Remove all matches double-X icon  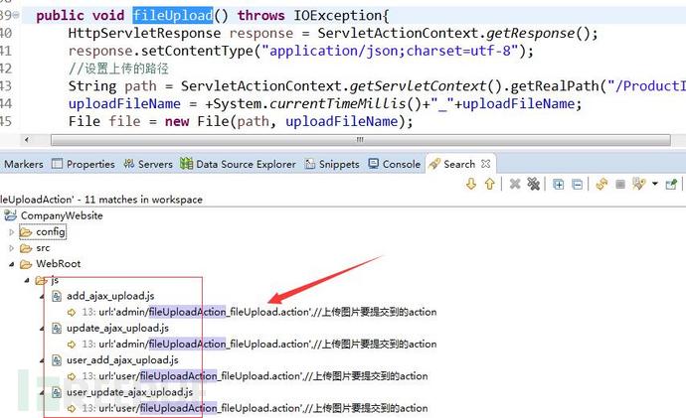533,184
